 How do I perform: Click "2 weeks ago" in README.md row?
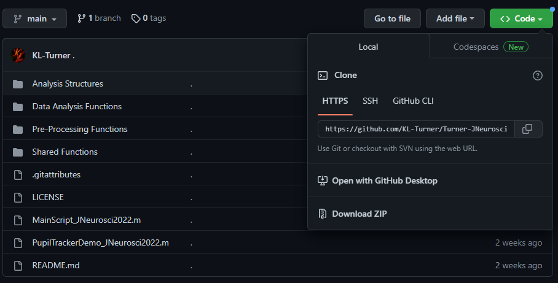point(519,266)
